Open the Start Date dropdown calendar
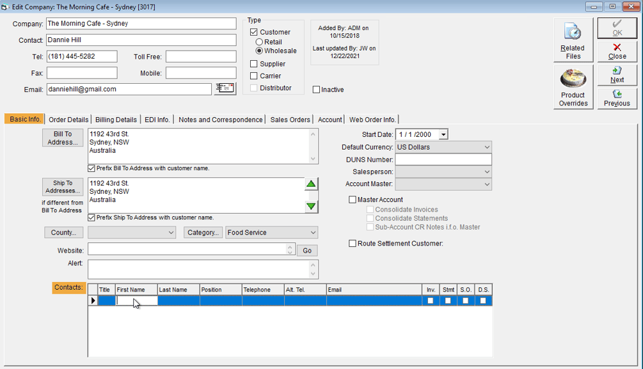Image resolution: width=643 pixels, height=369 pixels. (x=443, y=134)
